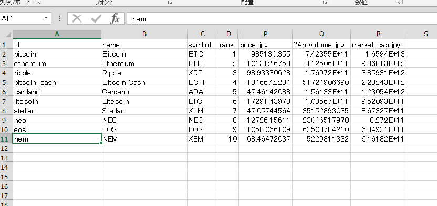Viewport: 437px width, 206px height.
Task: Click cell containing symbol 'ADA'
Action: click(203, 92)
